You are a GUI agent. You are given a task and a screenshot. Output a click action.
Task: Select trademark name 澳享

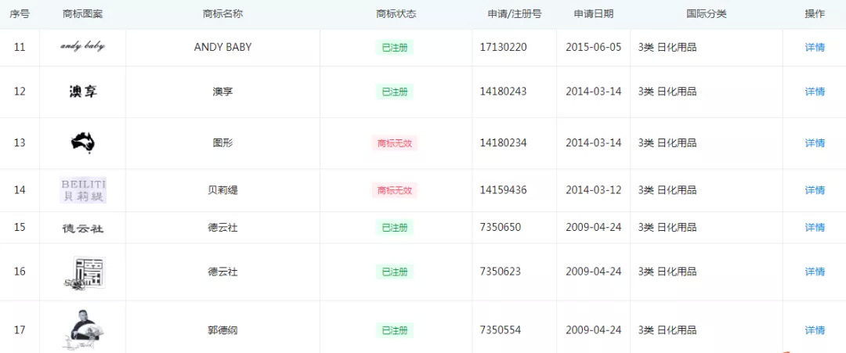click(x=222, y=92)
